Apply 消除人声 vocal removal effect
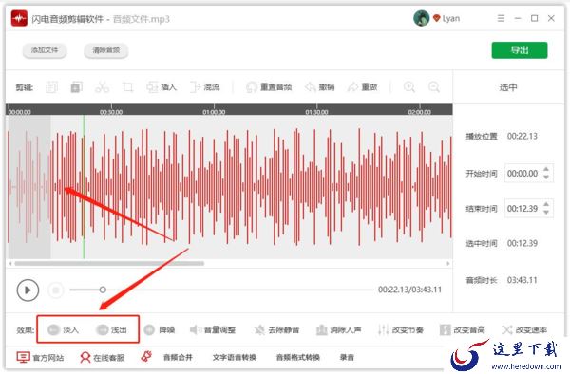This screenshot has height=374, width=570. 339,329
